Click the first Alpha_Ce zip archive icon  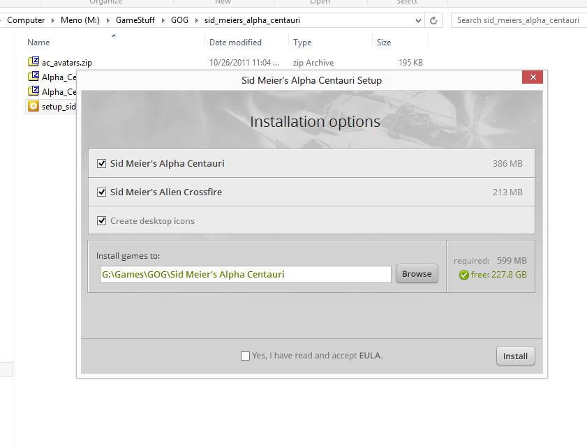coord(34,76)
